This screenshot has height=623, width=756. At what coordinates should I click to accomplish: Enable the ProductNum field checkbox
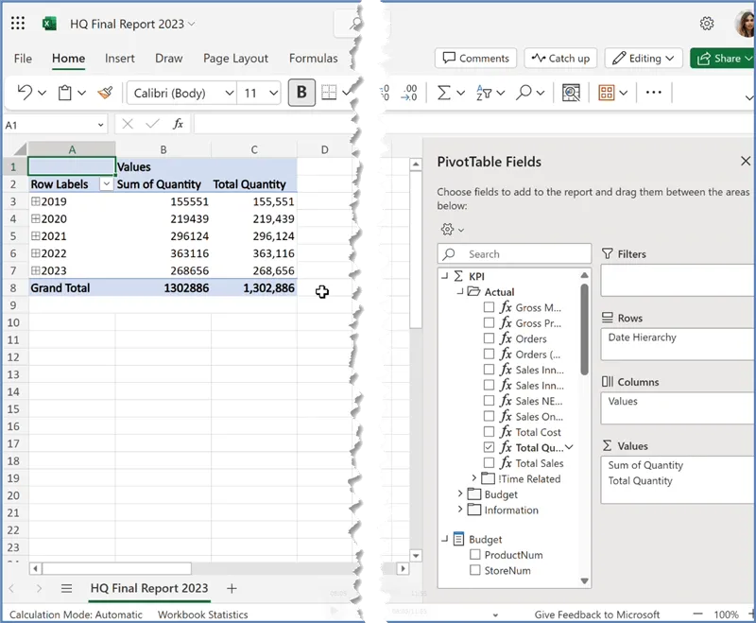coord(475,555)
